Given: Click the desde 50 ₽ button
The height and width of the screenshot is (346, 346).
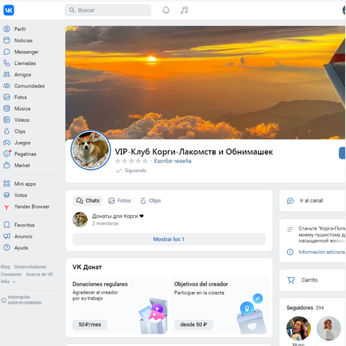Looking at the screenshot, I should click(194, 325).
